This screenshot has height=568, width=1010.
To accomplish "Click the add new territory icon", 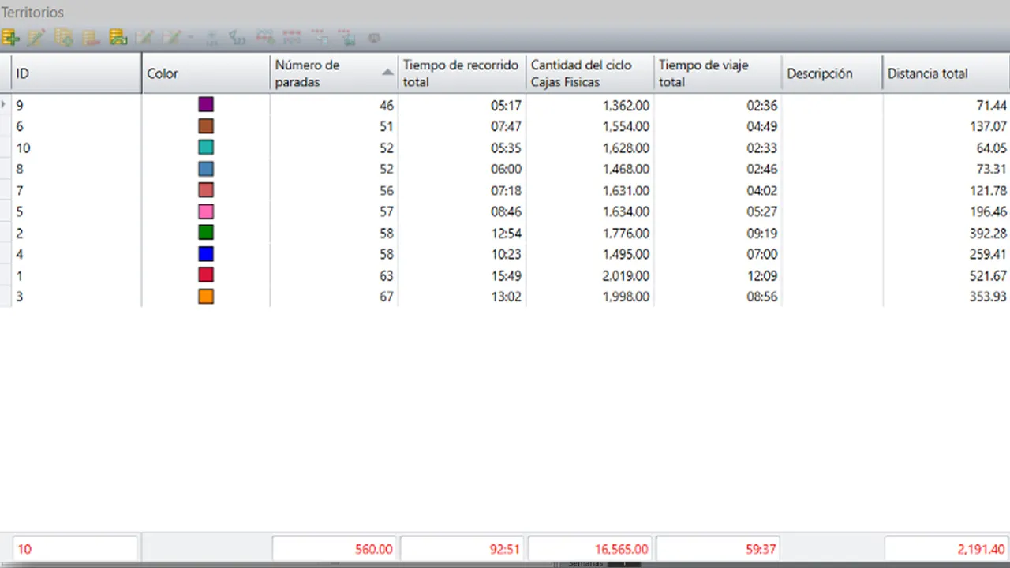I will click(10, 37).
